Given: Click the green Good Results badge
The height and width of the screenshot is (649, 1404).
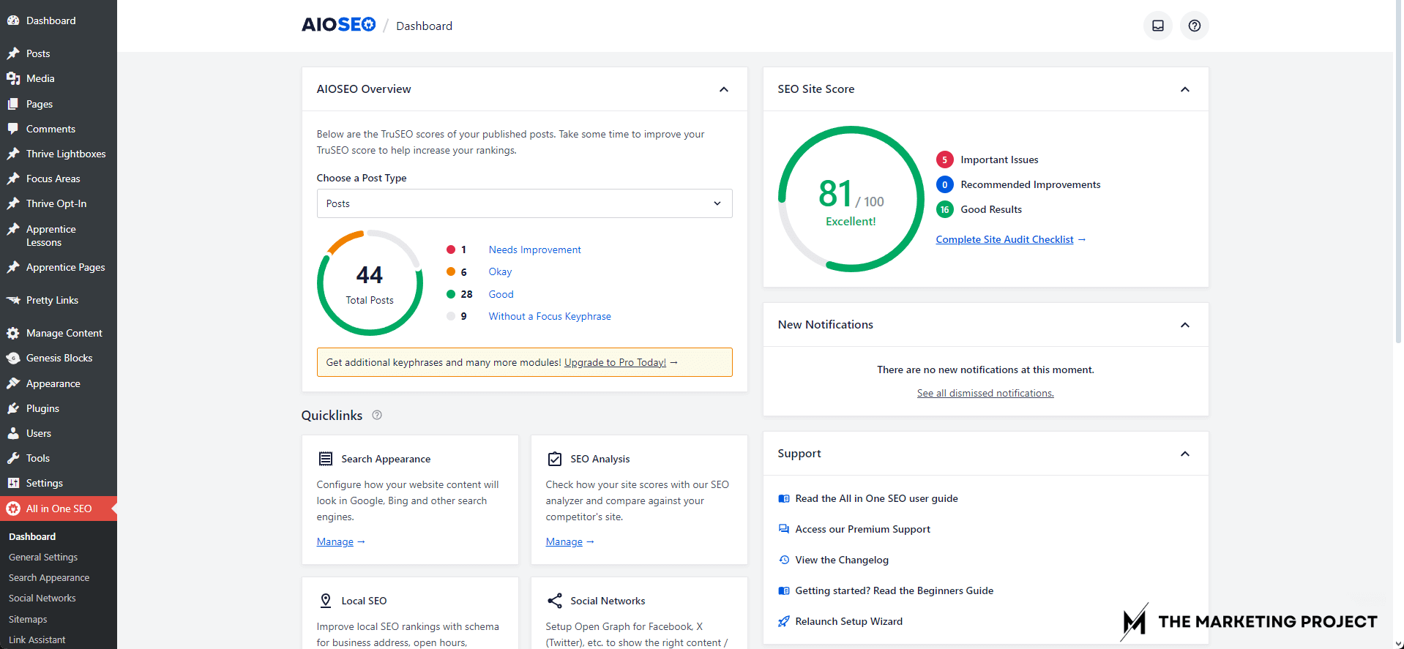Looking at the screenshot, I should click(944, 209).
